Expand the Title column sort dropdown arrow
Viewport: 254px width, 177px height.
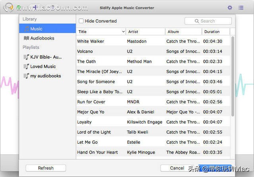pyautogui.click(x=123, y=32)
